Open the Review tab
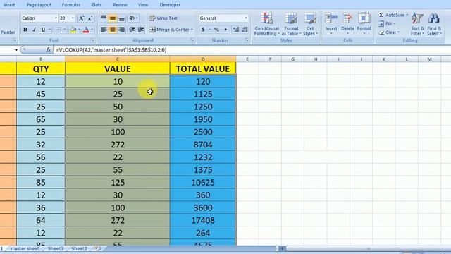 tap(121, 5)
